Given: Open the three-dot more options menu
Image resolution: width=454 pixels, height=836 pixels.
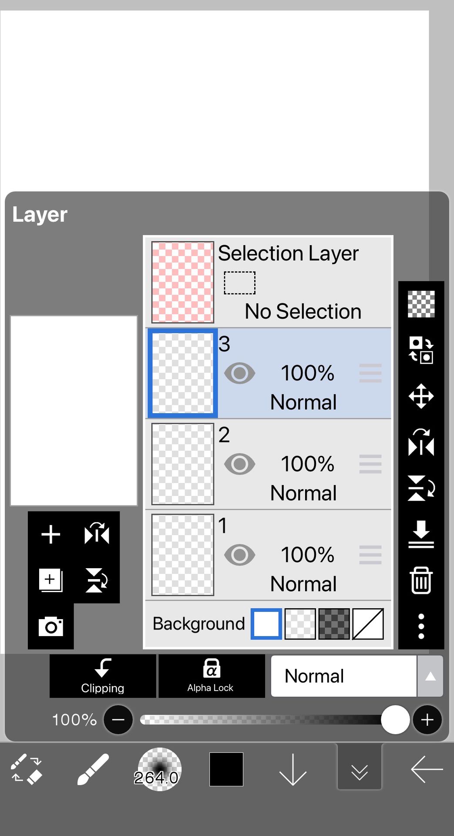Looking at the screenshot, I should click(x=421, y=626).
